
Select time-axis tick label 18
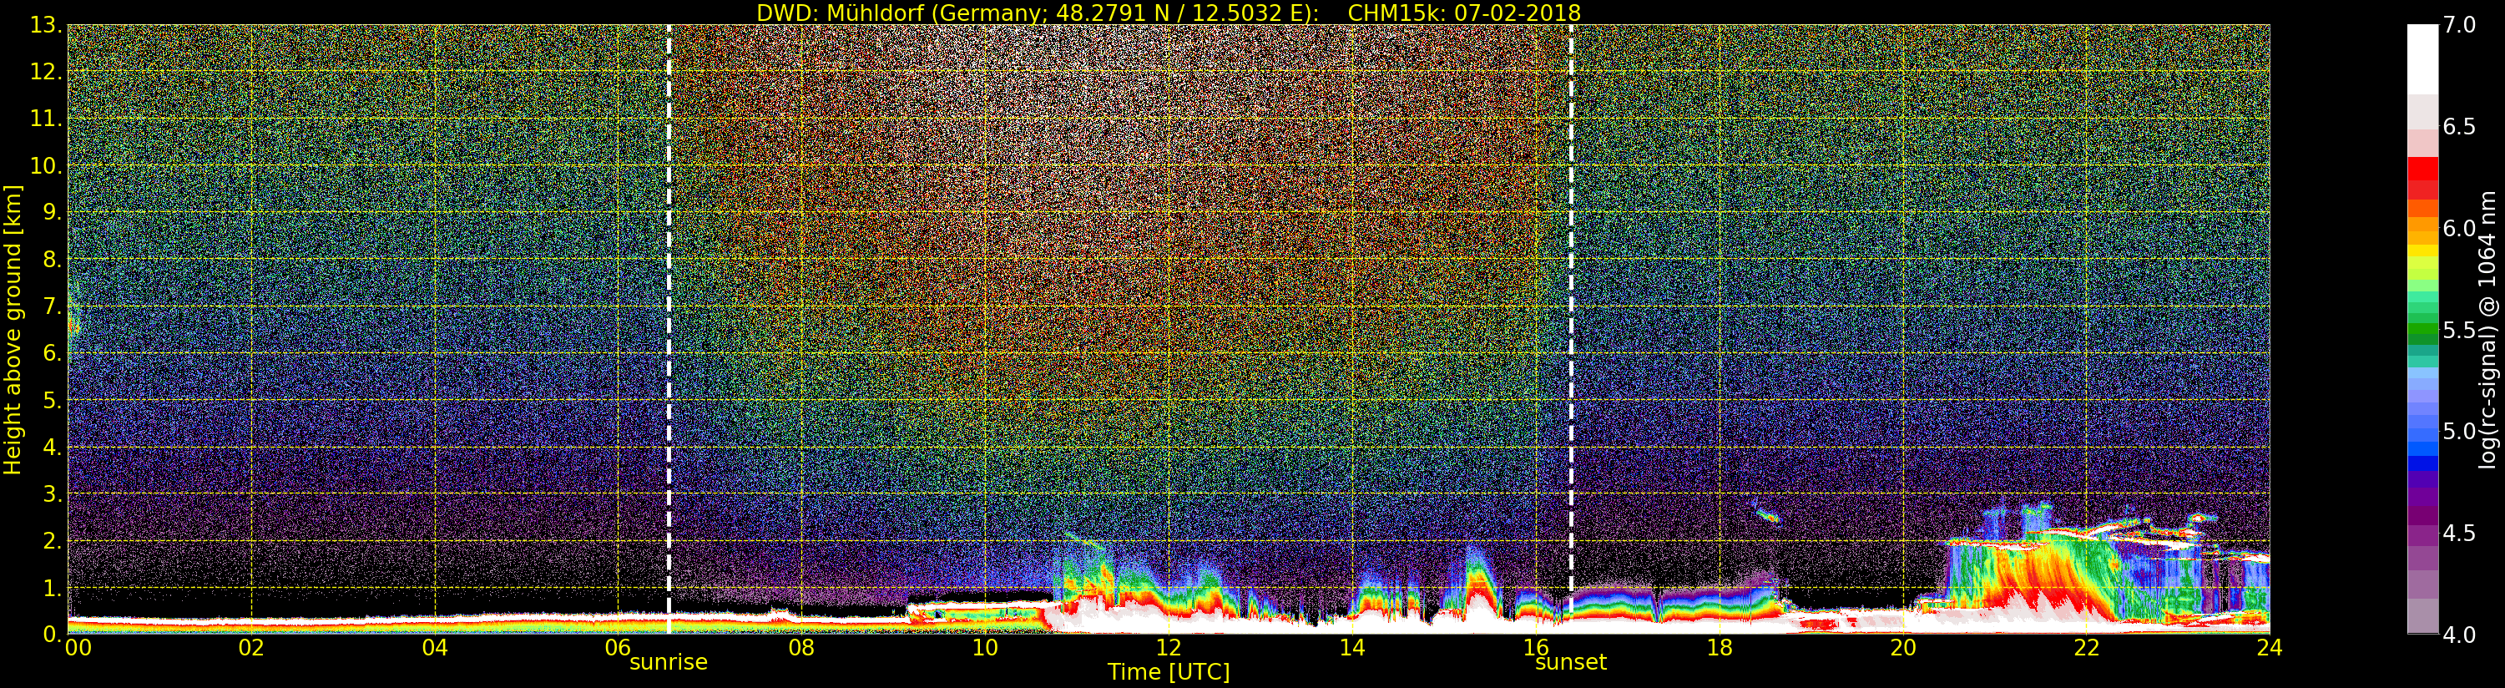click(x=1720, y=648)
